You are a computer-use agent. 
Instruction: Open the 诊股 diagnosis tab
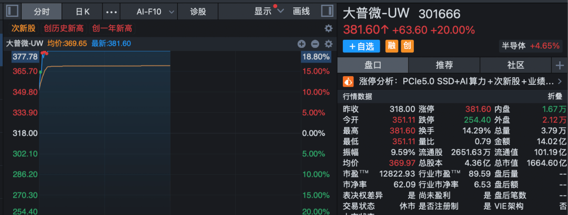[198, 12]
